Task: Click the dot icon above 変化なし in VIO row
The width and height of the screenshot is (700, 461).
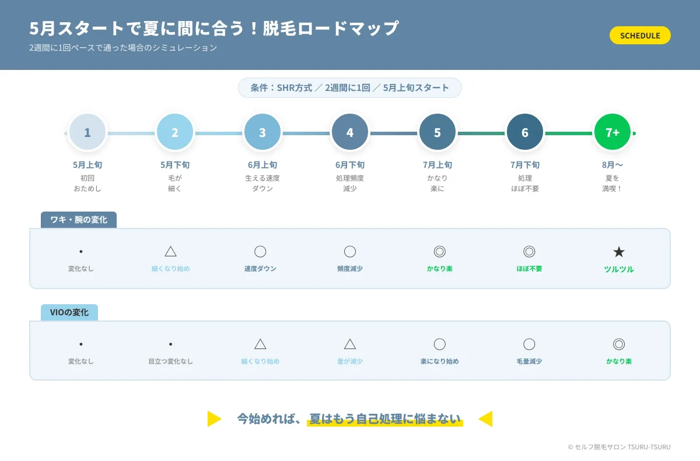Action: (x=80, y=344)
